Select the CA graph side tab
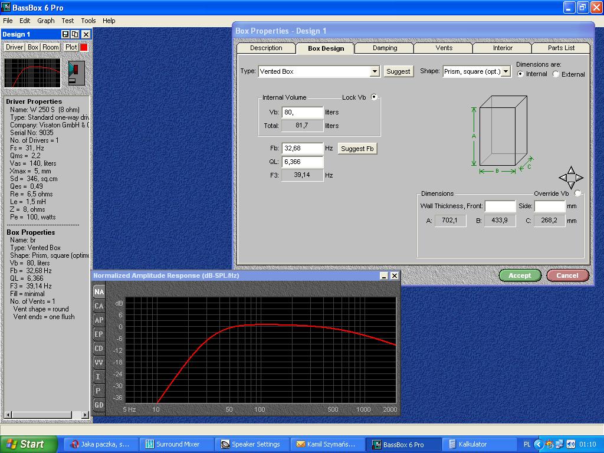Screen dimensions: 604x453 click(99, 306)
